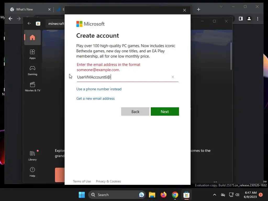The image size is (268, 201).
Task: Open Terms of Use link
Action: pyautogui.click(x=82, y=181)
